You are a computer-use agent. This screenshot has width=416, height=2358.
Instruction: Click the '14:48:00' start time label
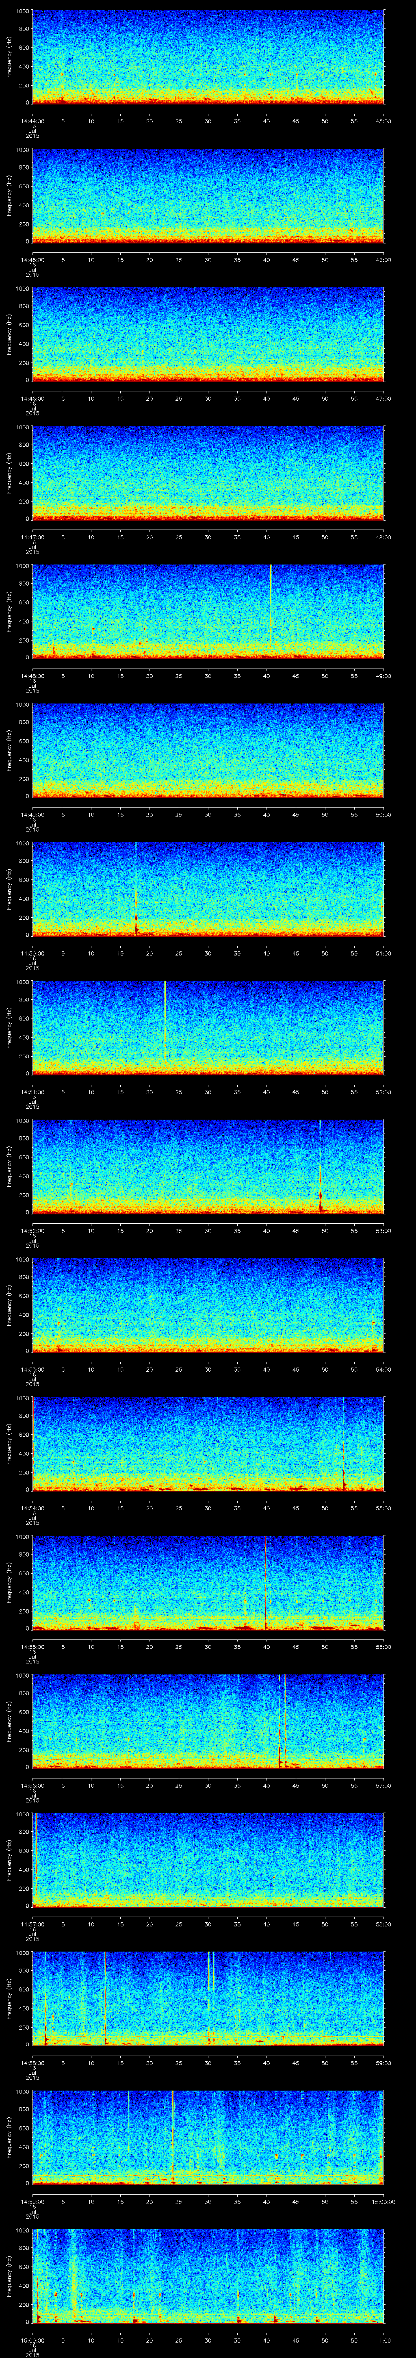[x=32, y=675]
